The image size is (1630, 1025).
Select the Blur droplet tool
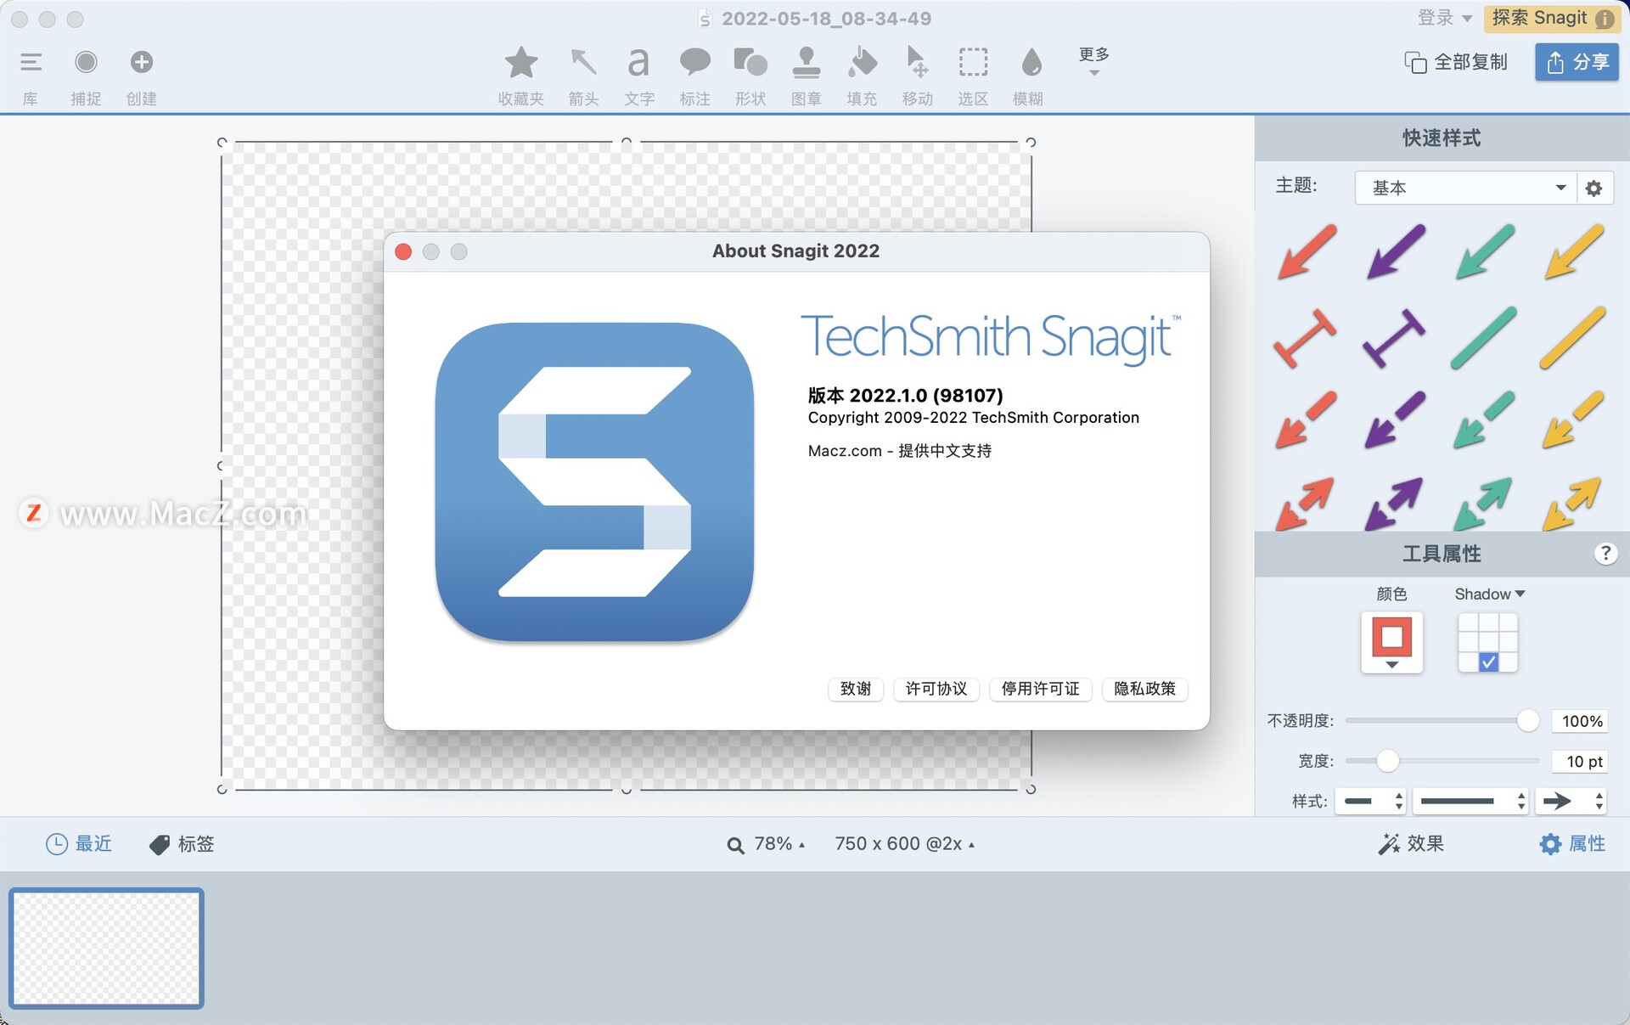(x=1031, y=63)
